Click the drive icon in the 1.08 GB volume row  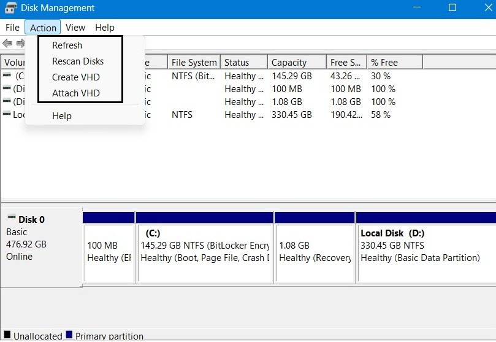7,101
